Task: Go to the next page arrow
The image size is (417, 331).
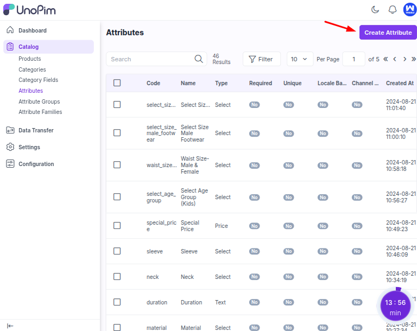Action: 405,59
